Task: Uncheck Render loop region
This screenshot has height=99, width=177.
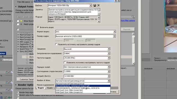Action: click(18, 92)
